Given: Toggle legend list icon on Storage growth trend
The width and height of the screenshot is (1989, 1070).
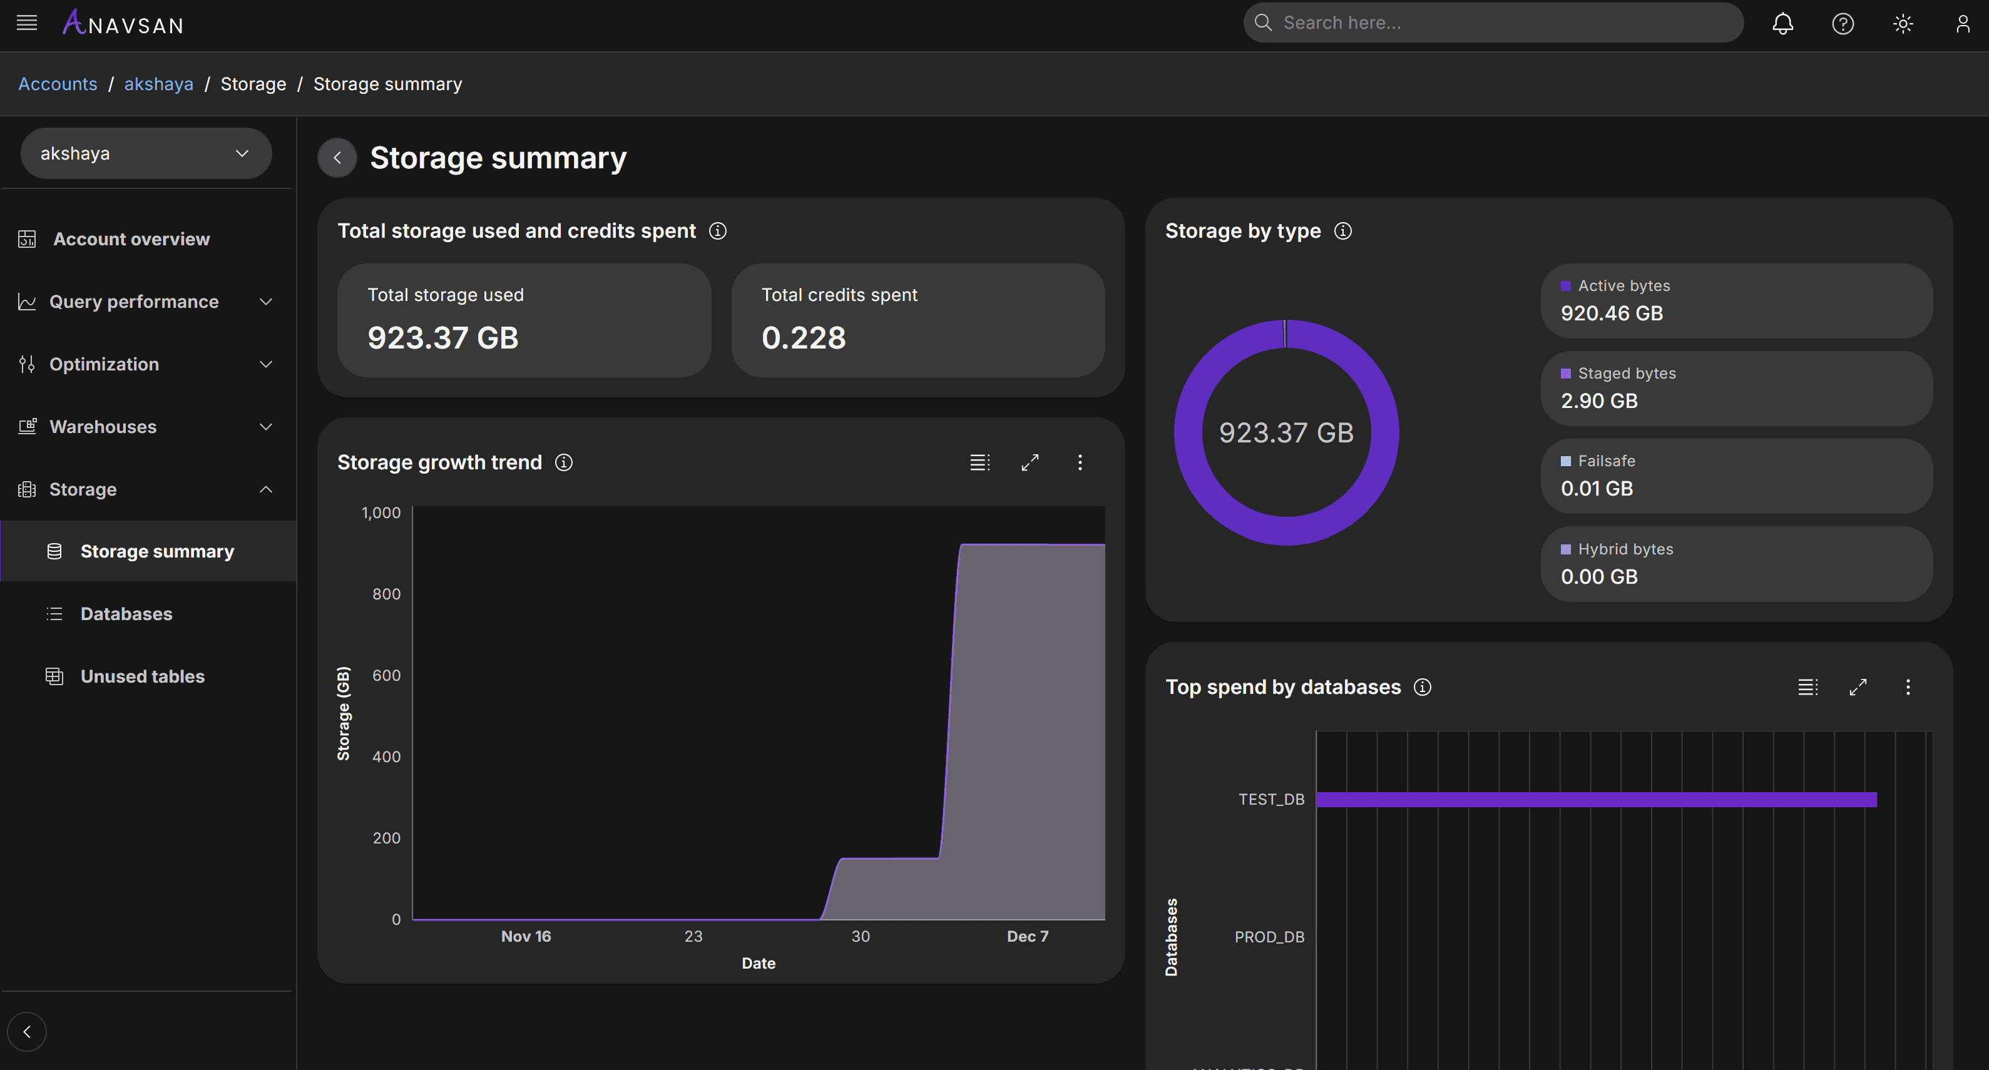Looking at the screenshot, I should click(x=980, y=462).
